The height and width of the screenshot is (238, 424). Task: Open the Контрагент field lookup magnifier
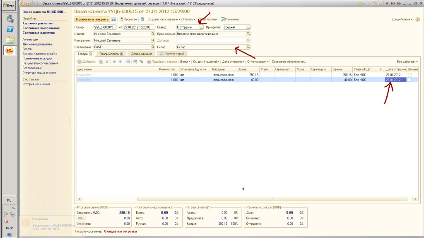pos(153,40)
